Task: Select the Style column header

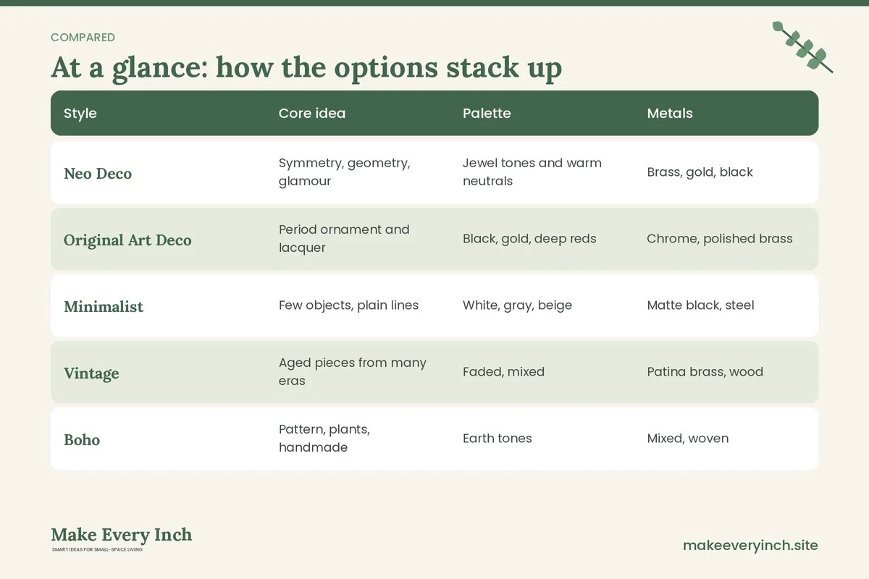Action: pos(80,113)
